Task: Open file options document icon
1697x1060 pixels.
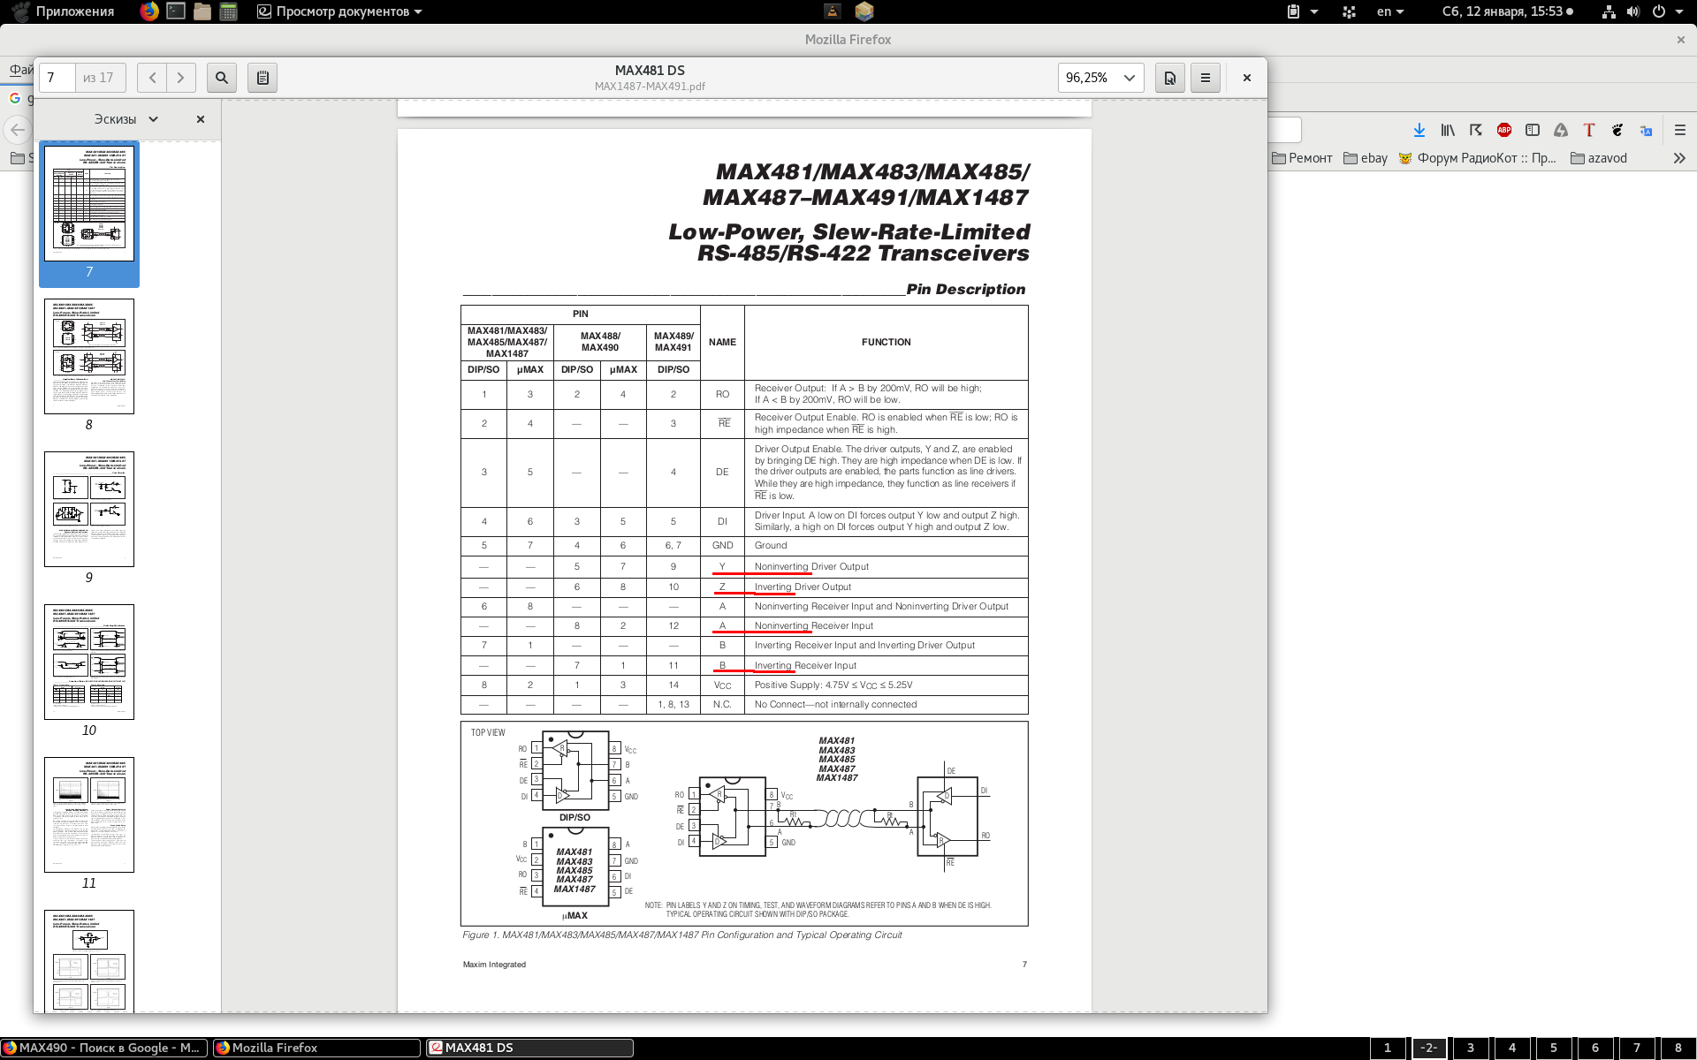Action: (1169, 78)
